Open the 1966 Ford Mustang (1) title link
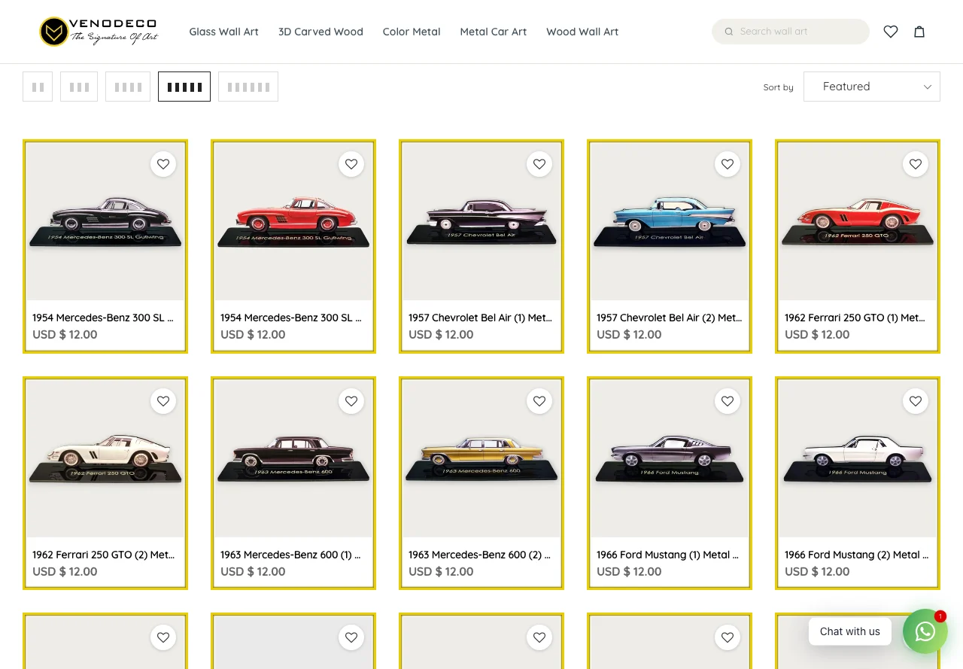This screenshot has width=963, height=669. (669, 555)
